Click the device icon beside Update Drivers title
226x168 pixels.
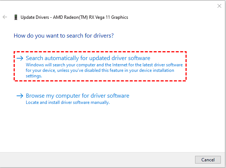[x=15, y=17]
